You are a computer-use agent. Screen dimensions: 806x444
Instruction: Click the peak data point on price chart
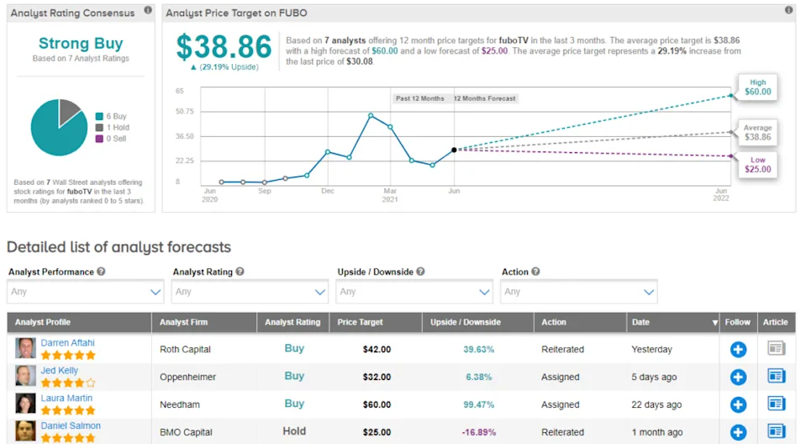(x=371, y=116)
